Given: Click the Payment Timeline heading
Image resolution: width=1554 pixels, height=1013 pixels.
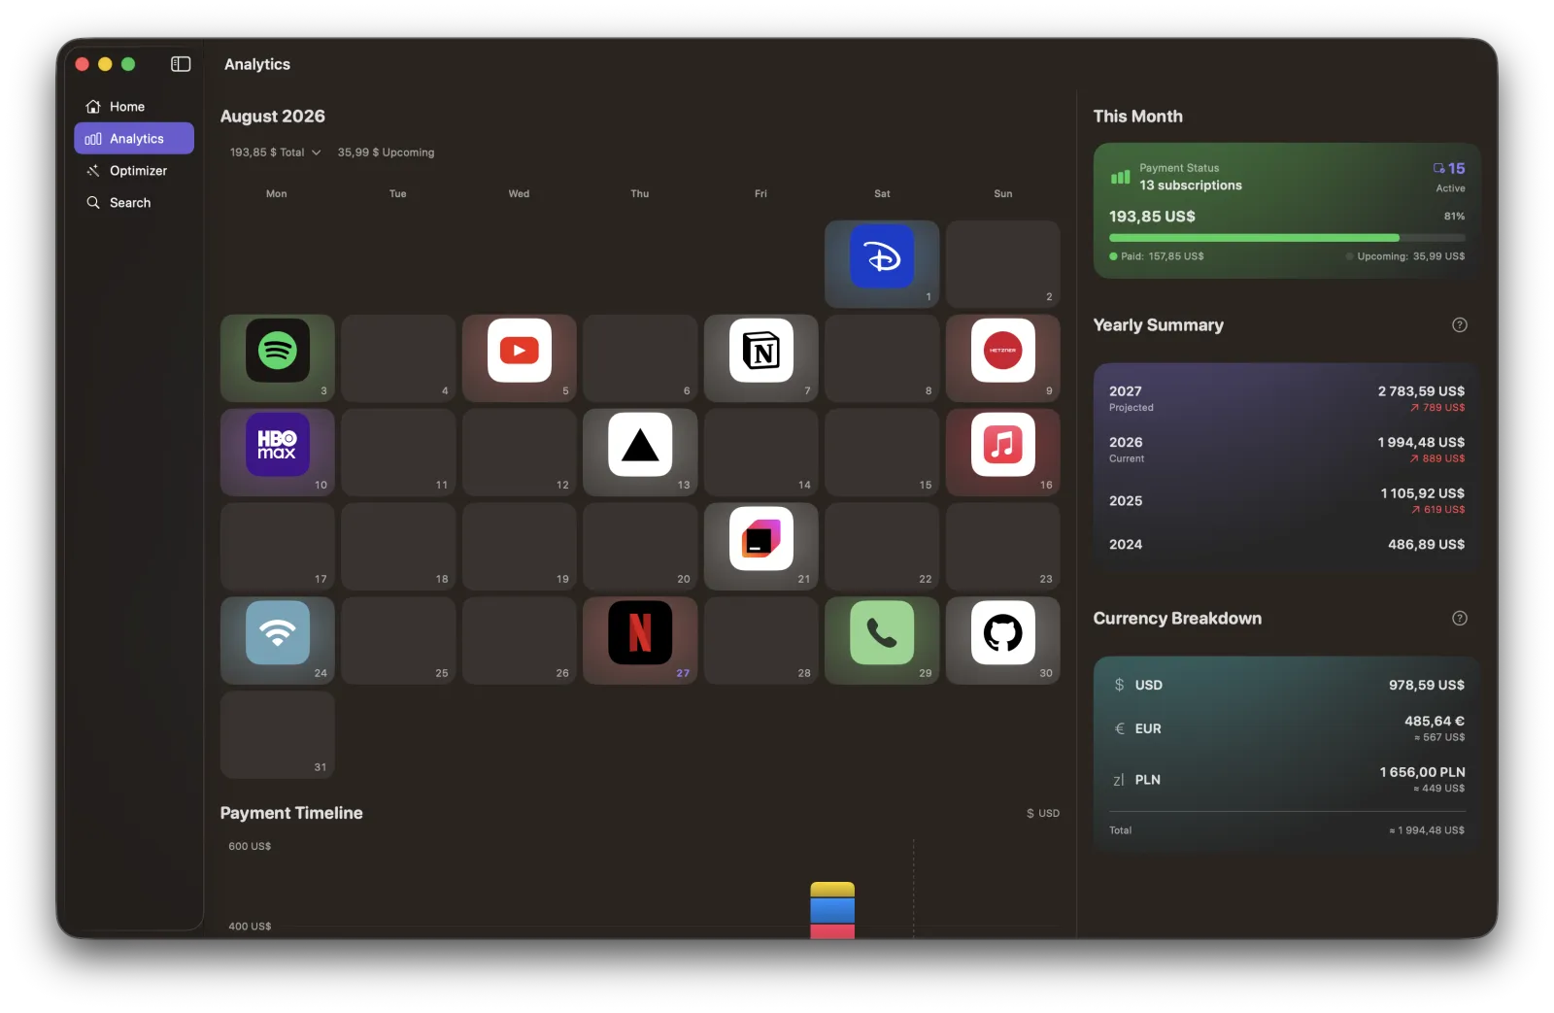Looking at the screenshot, I should [x=291, y=814].
